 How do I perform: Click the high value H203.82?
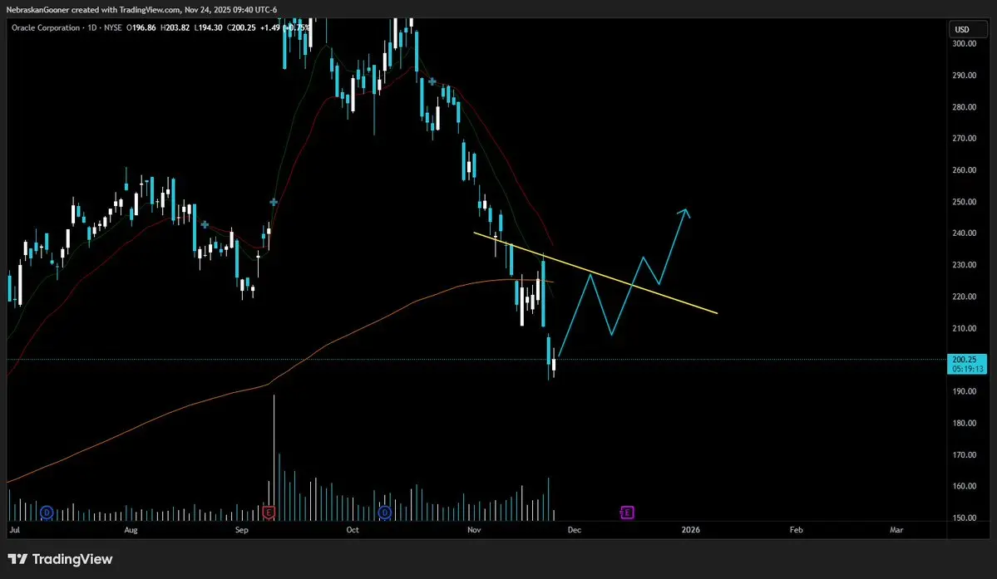tap(175, 28)
